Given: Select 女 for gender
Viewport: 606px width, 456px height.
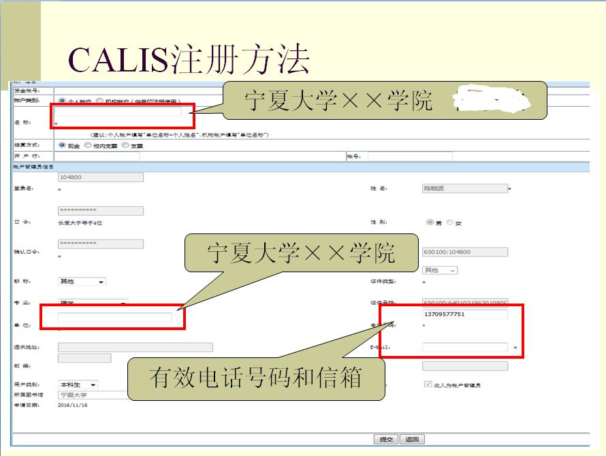Looking at the screenshot, I should (x=450, y=222).
